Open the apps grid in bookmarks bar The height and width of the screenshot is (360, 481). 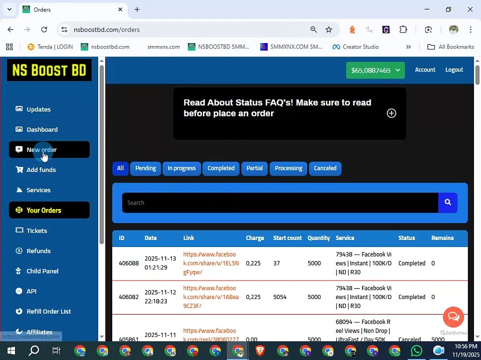(10, 47)
